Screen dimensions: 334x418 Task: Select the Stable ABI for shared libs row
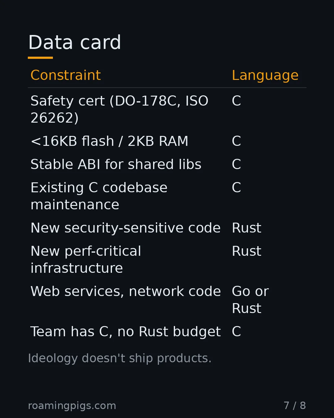(167, 164)
